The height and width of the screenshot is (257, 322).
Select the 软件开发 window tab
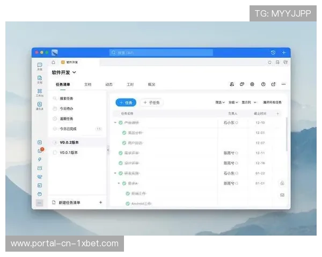point(70,62)
